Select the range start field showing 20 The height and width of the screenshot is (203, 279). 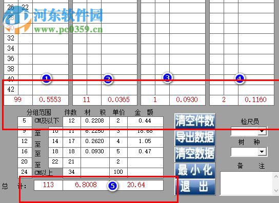click(25, 163)
